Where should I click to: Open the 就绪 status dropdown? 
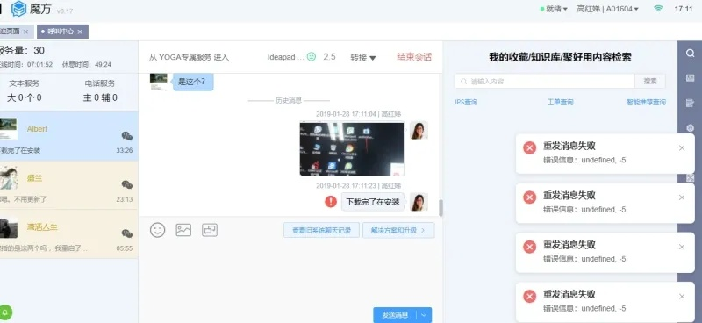555,9
